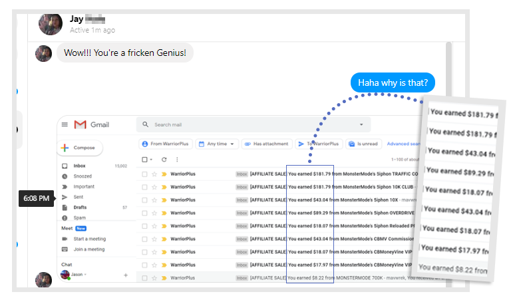Click the plus icon to start new chat
Screen dimensions: 517x304
(x=126, y=275)
